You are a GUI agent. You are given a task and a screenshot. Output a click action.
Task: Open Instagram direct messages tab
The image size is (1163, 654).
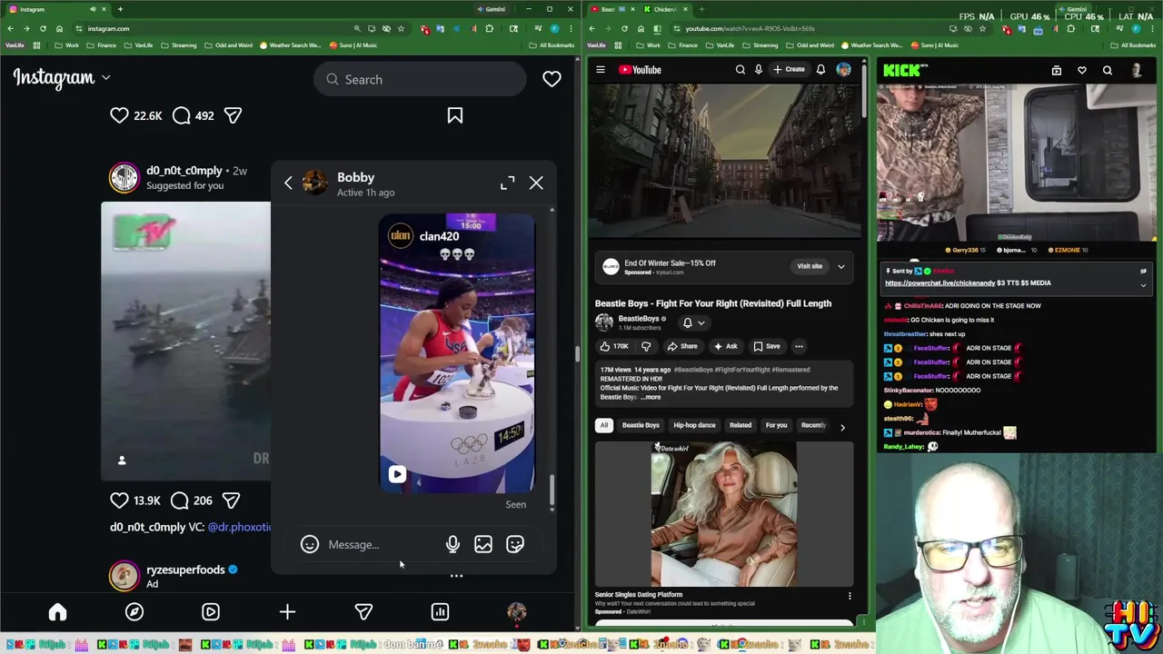pyautogui.click(x=363, y=612)
